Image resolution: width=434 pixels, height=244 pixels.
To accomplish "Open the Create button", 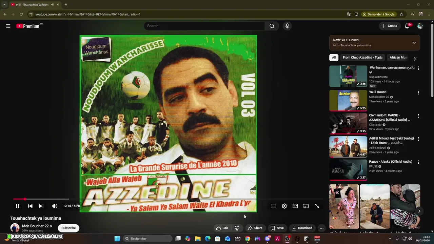I will pos(389,26).
